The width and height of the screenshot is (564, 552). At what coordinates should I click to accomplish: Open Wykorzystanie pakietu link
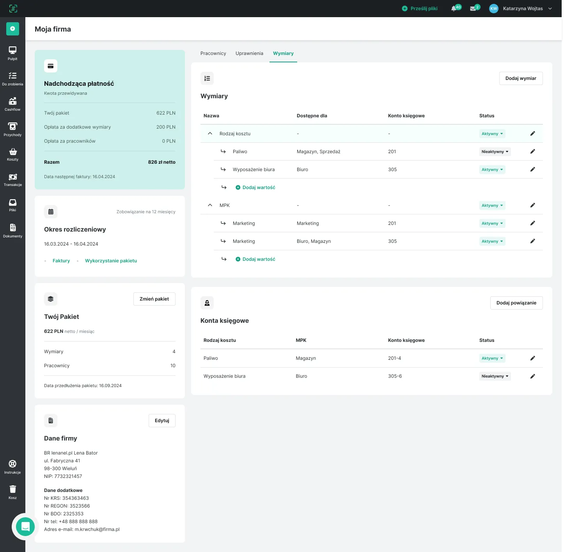tap(111, 261)
